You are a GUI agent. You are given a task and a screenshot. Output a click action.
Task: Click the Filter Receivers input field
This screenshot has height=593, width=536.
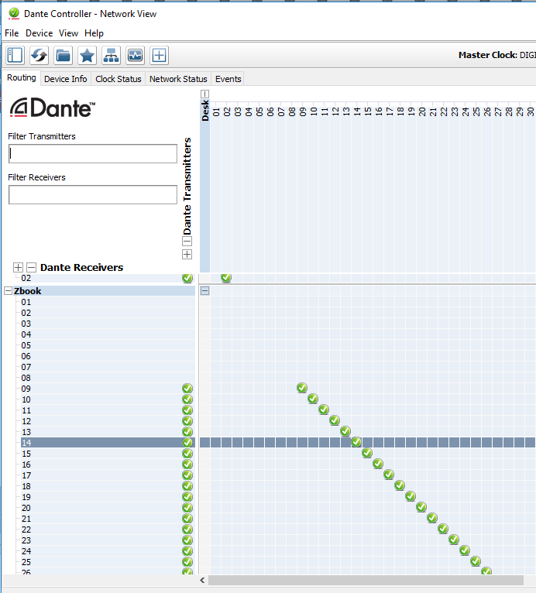click(93, 195)
